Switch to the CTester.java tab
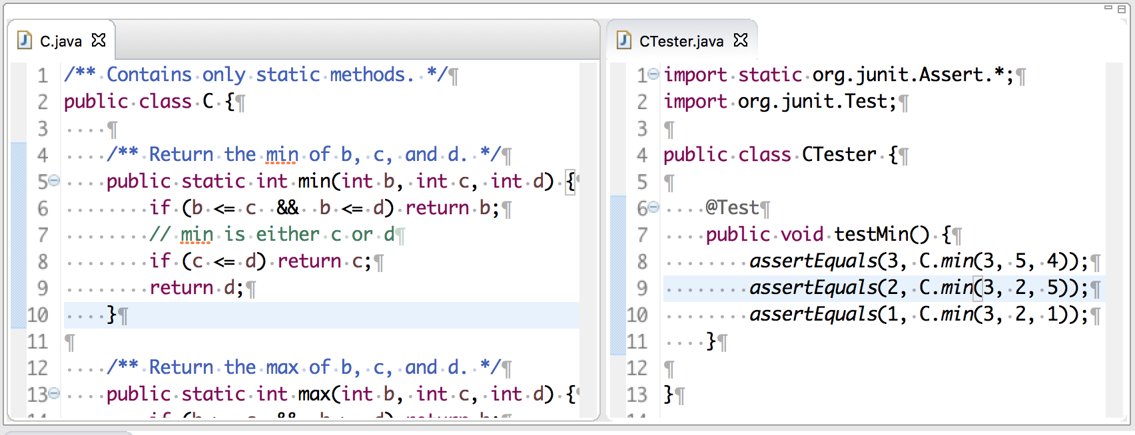Image resolution: width=1135 pixels, height=435 pixels. click(681, 41)
